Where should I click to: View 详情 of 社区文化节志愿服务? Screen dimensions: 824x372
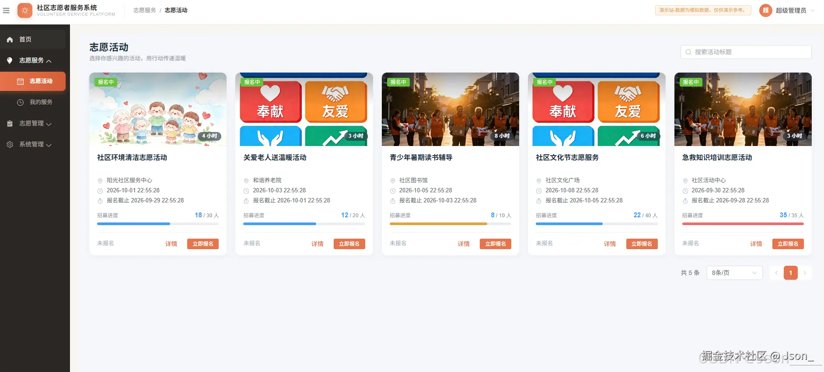(x=610, y=244)
